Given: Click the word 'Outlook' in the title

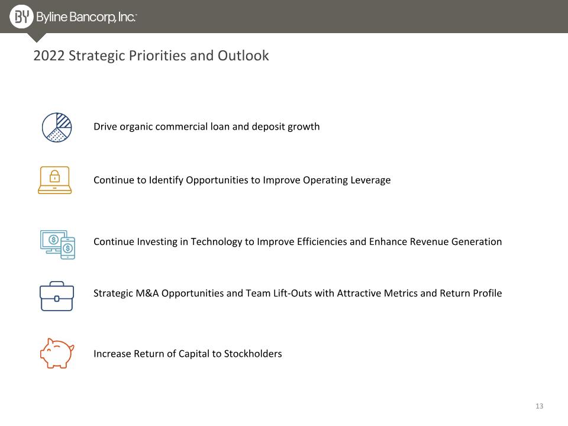Looking at the screenshot, I should pyautogui.click(x=243, y=56).
